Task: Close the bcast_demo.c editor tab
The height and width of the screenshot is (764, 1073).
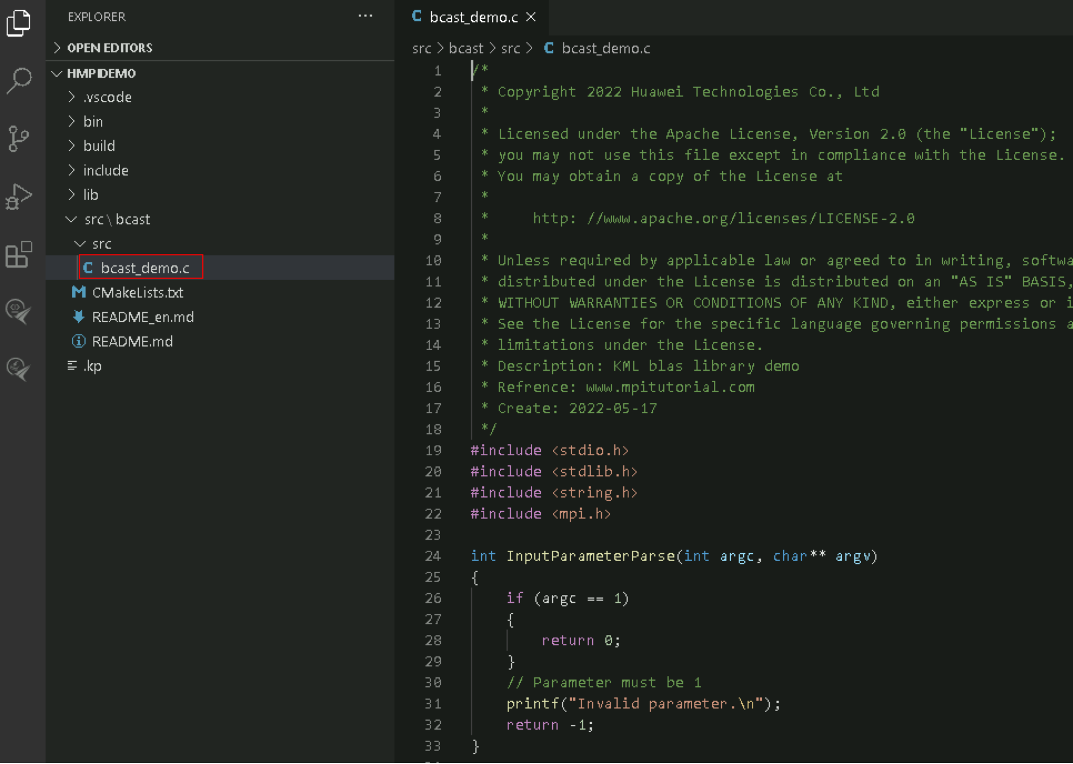Action: point(531,17)
